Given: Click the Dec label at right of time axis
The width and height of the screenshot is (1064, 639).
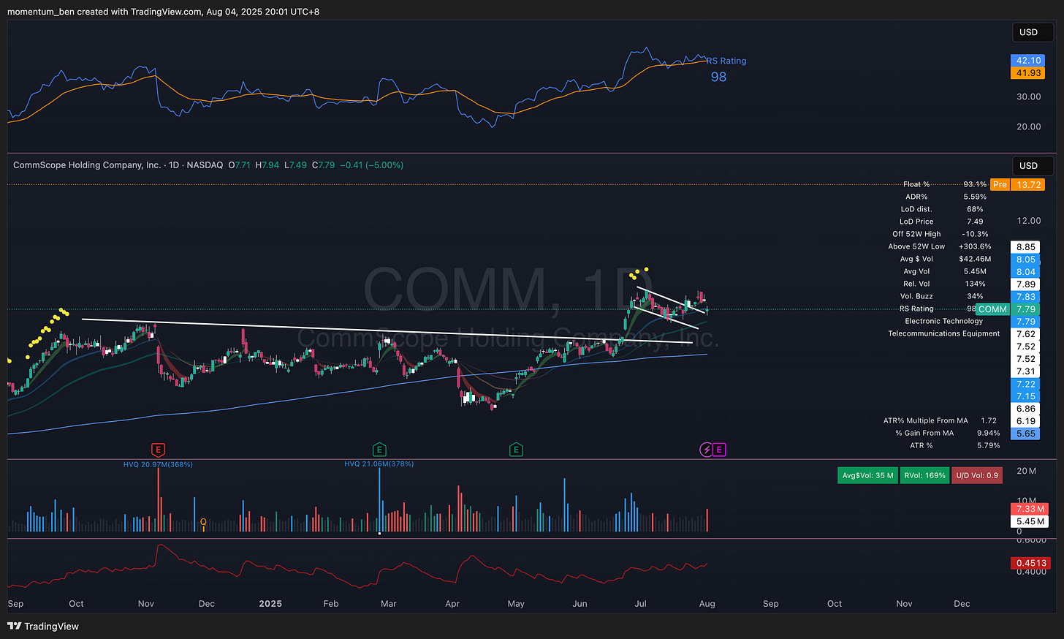Looking at the screenshot, I should [962, 604].
